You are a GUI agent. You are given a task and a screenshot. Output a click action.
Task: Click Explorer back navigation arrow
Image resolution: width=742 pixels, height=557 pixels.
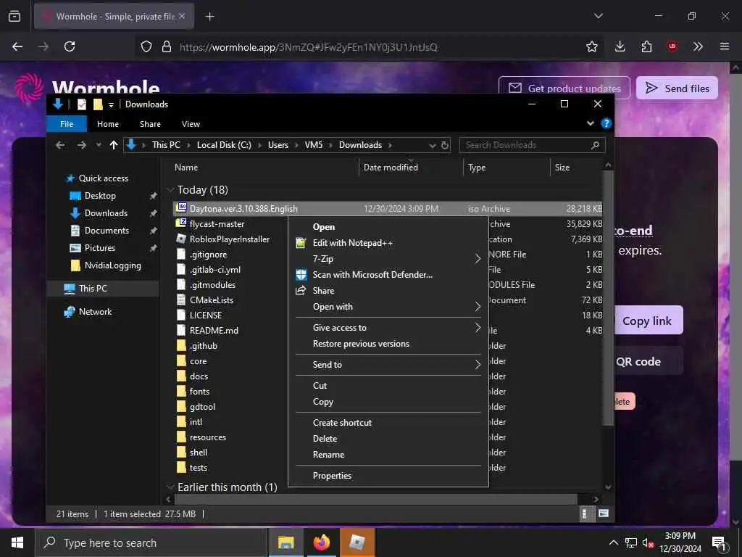60,145
